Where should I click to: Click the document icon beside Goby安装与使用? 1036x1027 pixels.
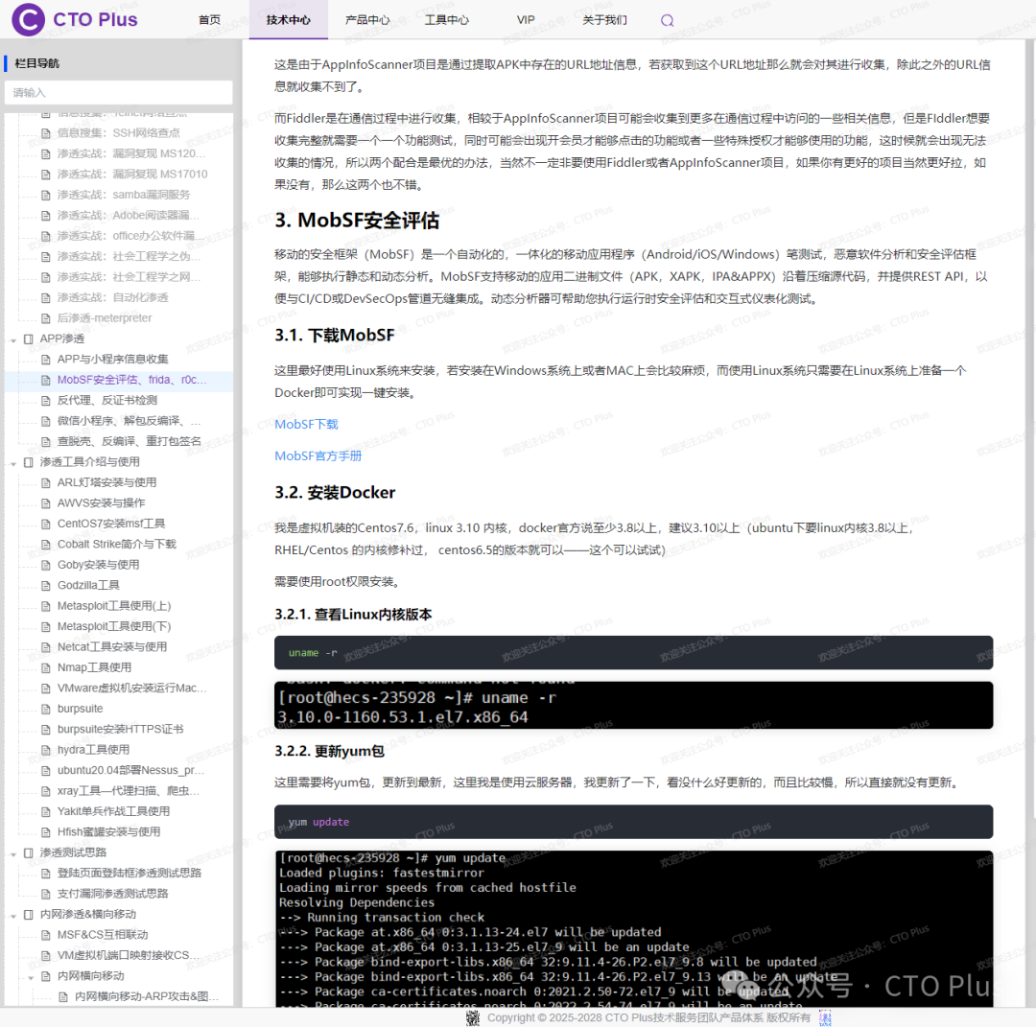(x=46, y=565)
